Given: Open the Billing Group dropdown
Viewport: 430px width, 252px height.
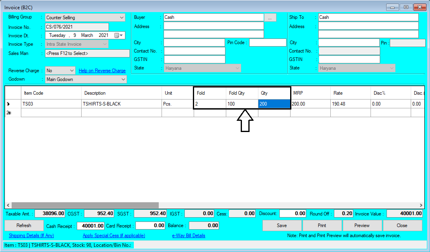Looking at the screenshot, I should (x=121, y=18).
